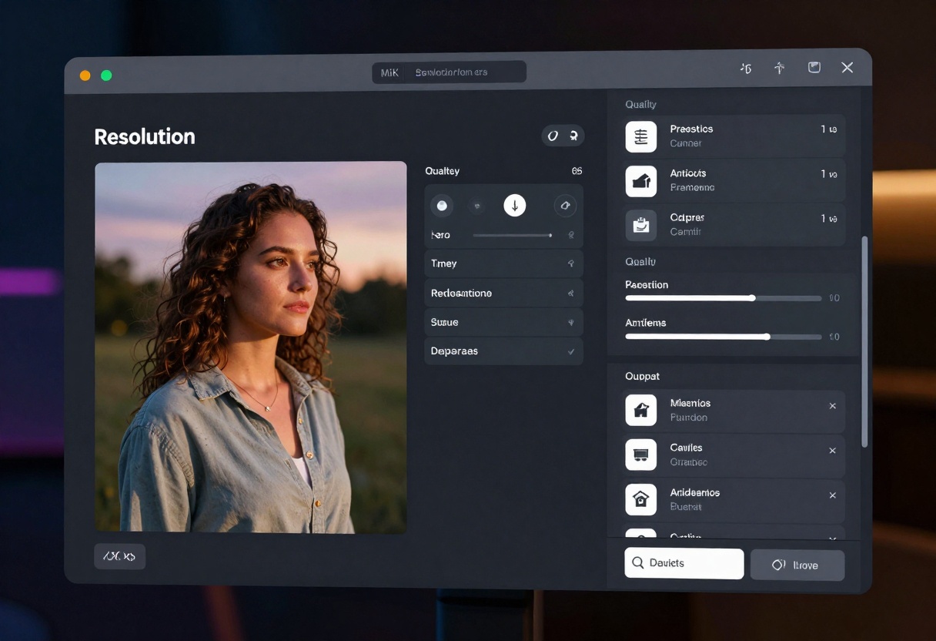Click the Daulets search field
Viewport: 936px width, 641px height.
click(x=684, y=563)
